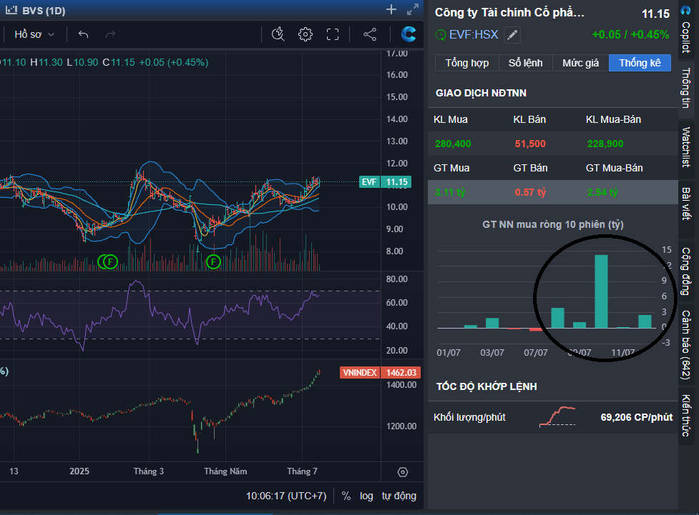699x515 pixels.
Task: Click the company name Công ty Tài chính
Action: point(509,12)
